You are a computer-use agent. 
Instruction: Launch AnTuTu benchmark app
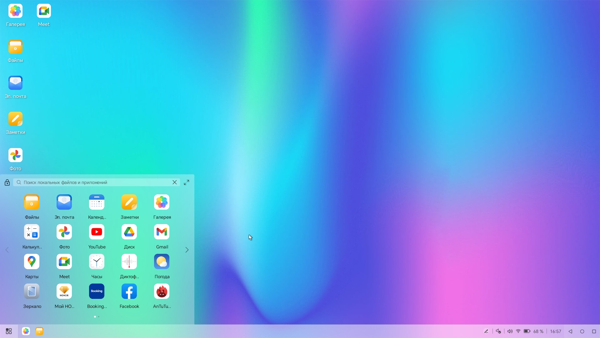pos(162,292)
